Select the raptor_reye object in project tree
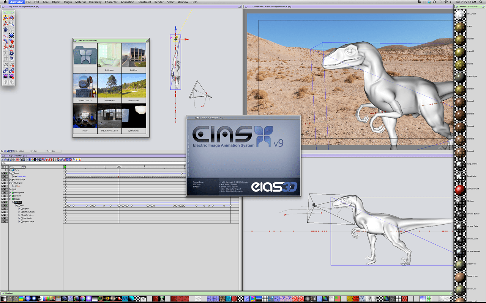 pyautogui.click(x=27, y=222)
